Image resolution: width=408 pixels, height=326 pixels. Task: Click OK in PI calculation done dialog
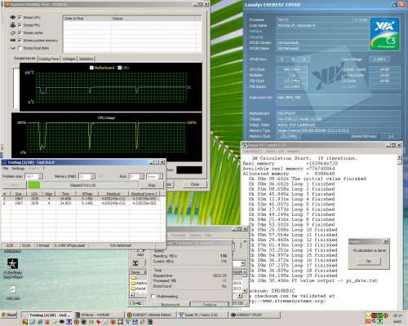coord(369,261)
